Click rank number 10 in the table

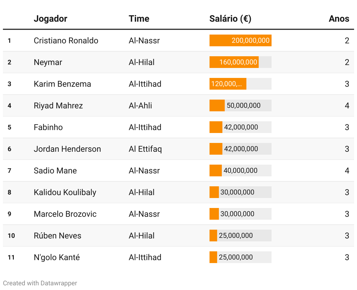[11, 236]
